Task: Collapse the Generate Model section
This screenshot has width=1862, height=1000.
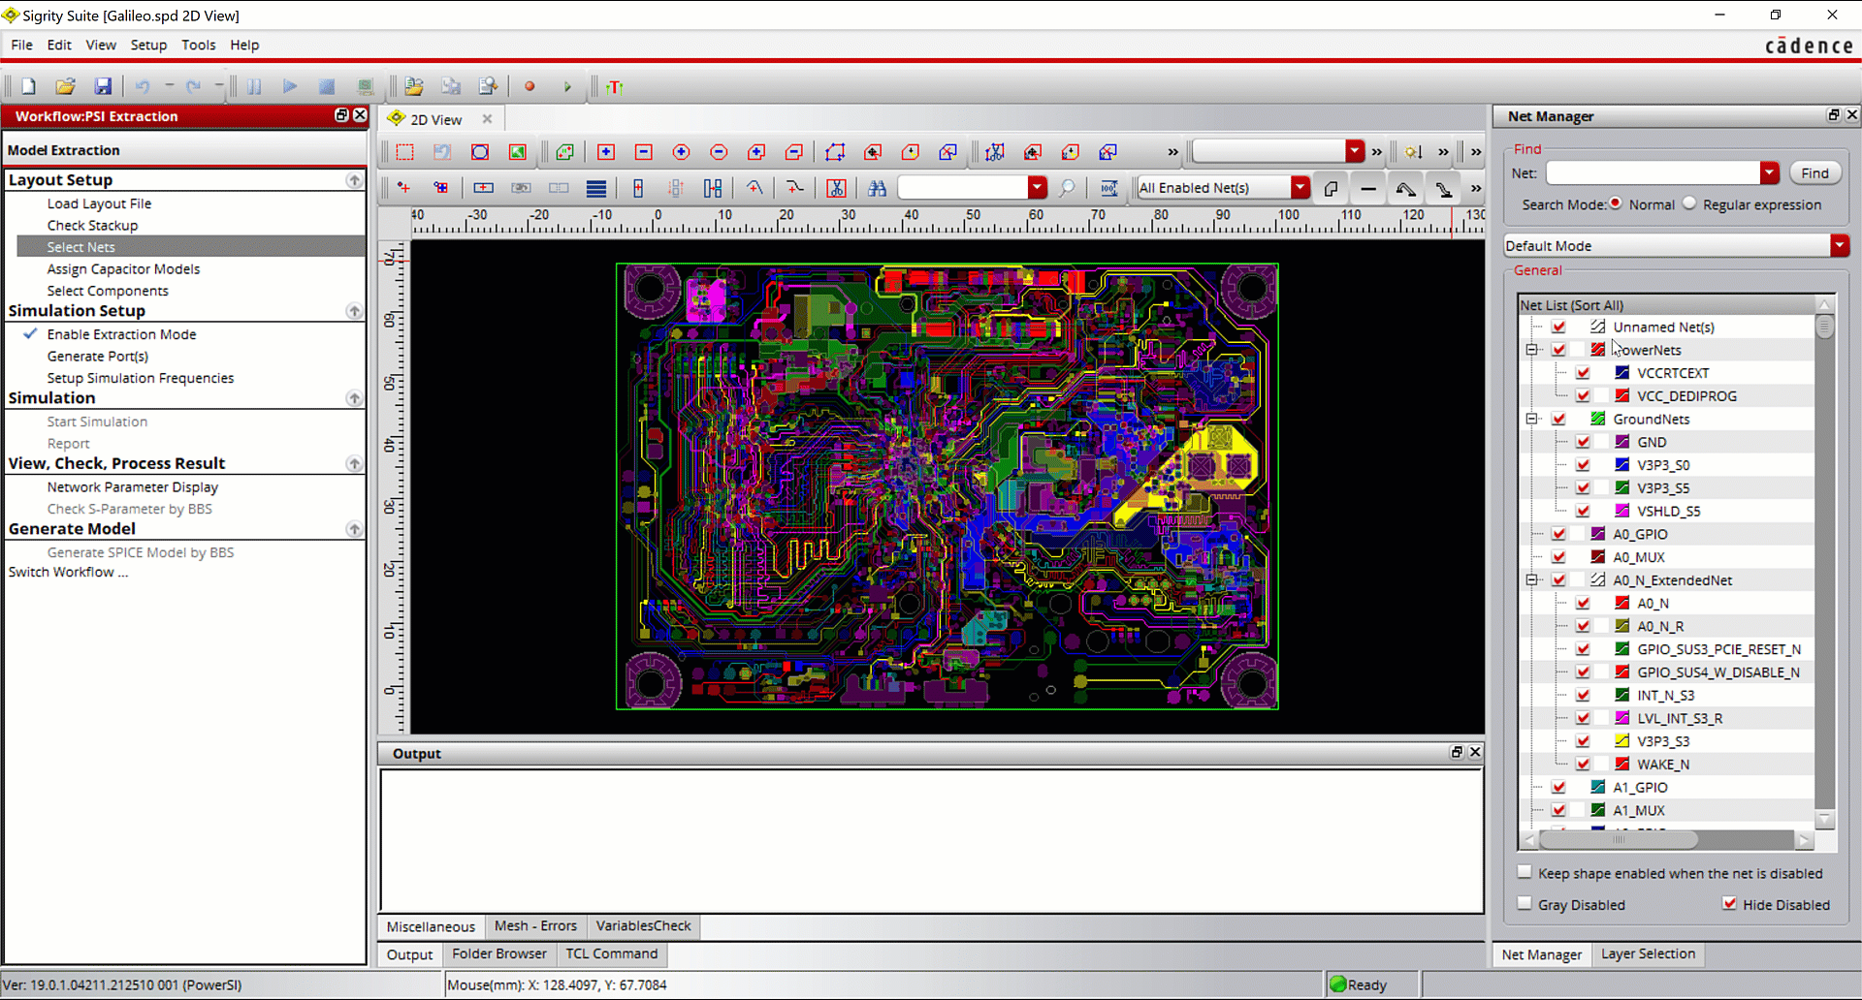Action: tap(354, 529)
